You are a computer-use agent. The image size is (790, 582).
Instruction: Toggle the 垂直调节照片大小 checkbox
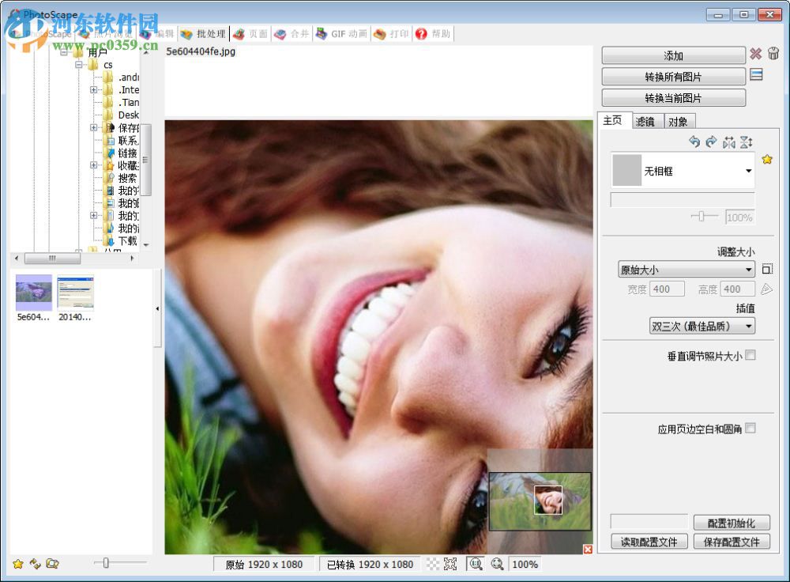[750, 355]
